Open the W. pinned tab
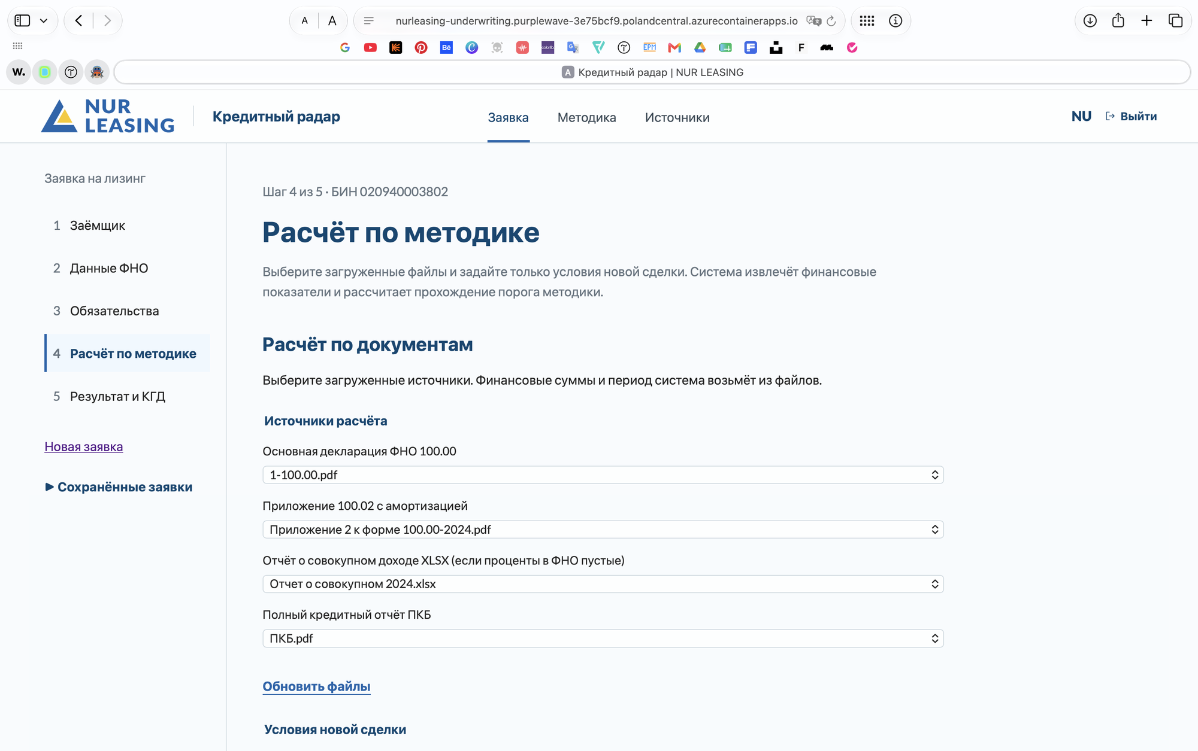This screenshot has height=751, width=1198. [x=19, y=72]
